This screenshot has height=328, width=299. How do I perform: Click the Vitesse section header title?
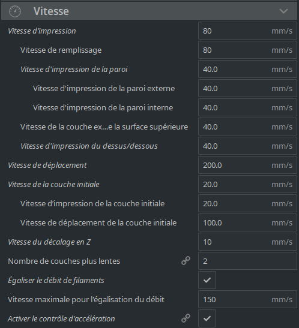[51, 11]
